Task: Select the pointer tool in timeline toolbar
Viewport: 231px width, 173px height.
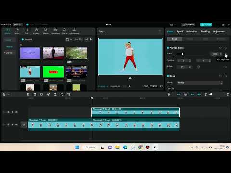Action: 4,94
